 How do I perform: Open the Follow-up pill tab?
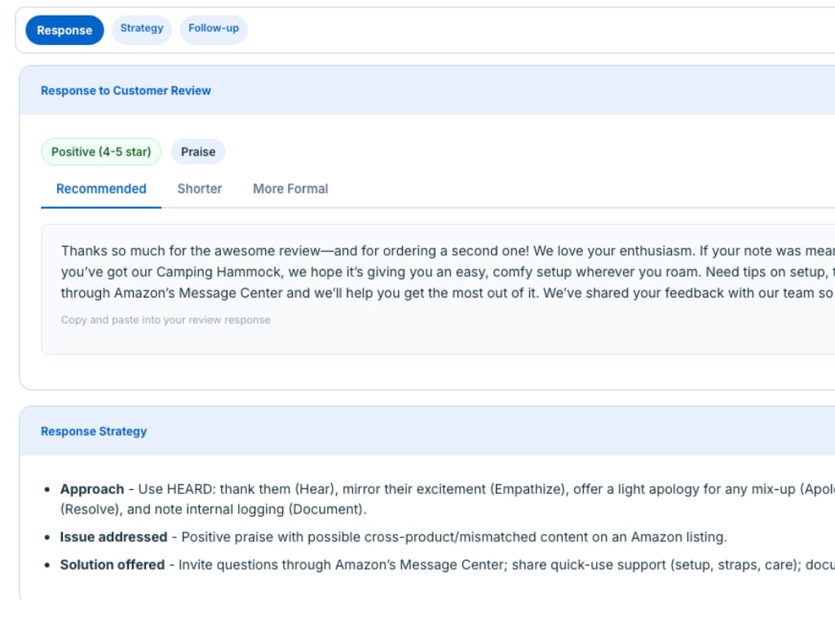coord(214,29)
